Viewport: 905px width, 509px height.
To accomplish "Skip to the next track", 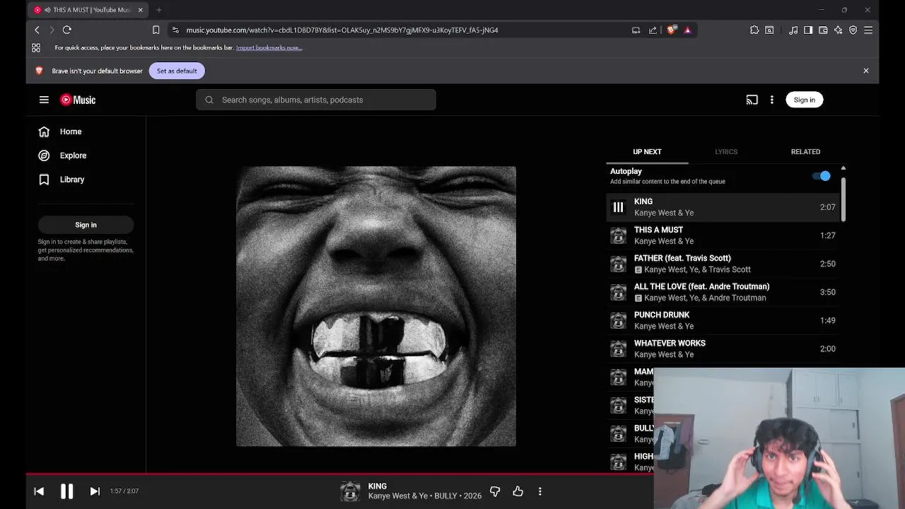I will [95, 491].
